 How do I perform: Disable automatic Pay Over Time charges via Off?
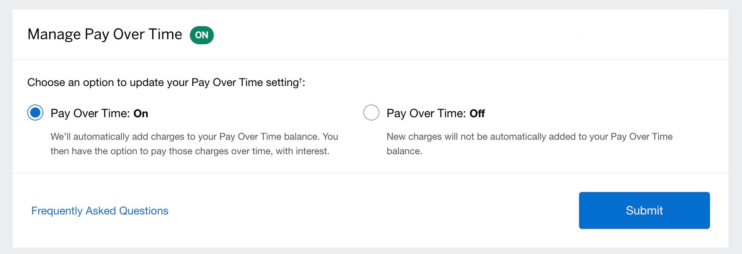point(371,113)
